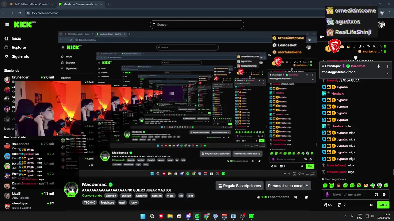394x221 pixels.
Task: Select the furry tag
Action: pos(134,202)
